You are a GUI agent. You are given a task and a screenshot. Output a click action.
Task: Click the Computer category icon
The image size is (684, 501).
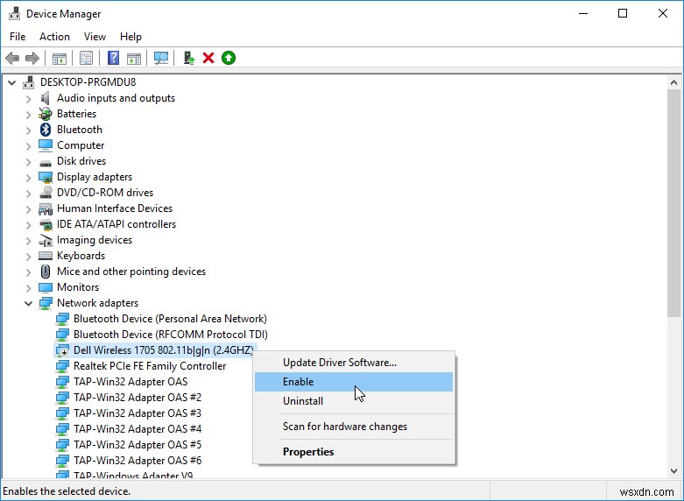coord(46,145)
